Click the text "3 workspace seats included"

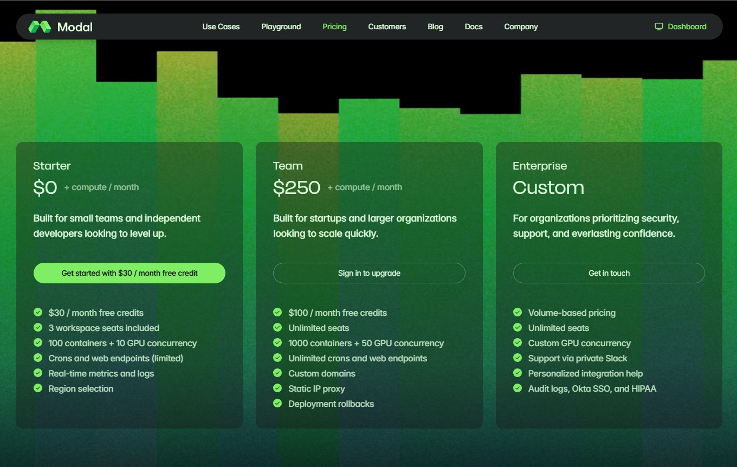pyautogui.click(x=104, y=328)
